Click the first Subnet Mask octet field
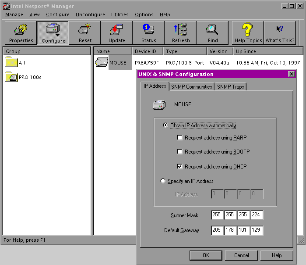Screen dimensions: 306x265 tap(217, 215)
